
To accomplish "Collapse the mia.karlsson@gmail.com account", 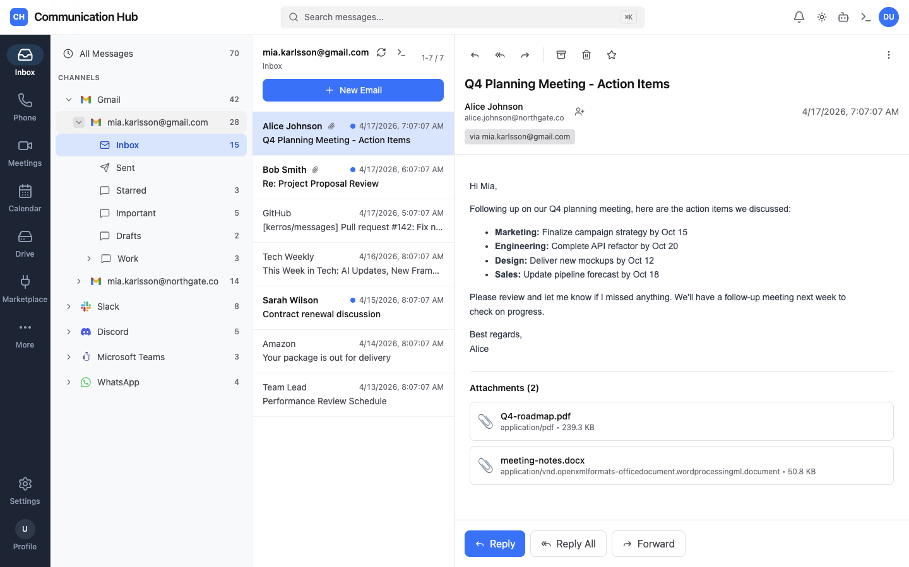I will (x=78, y=122).
